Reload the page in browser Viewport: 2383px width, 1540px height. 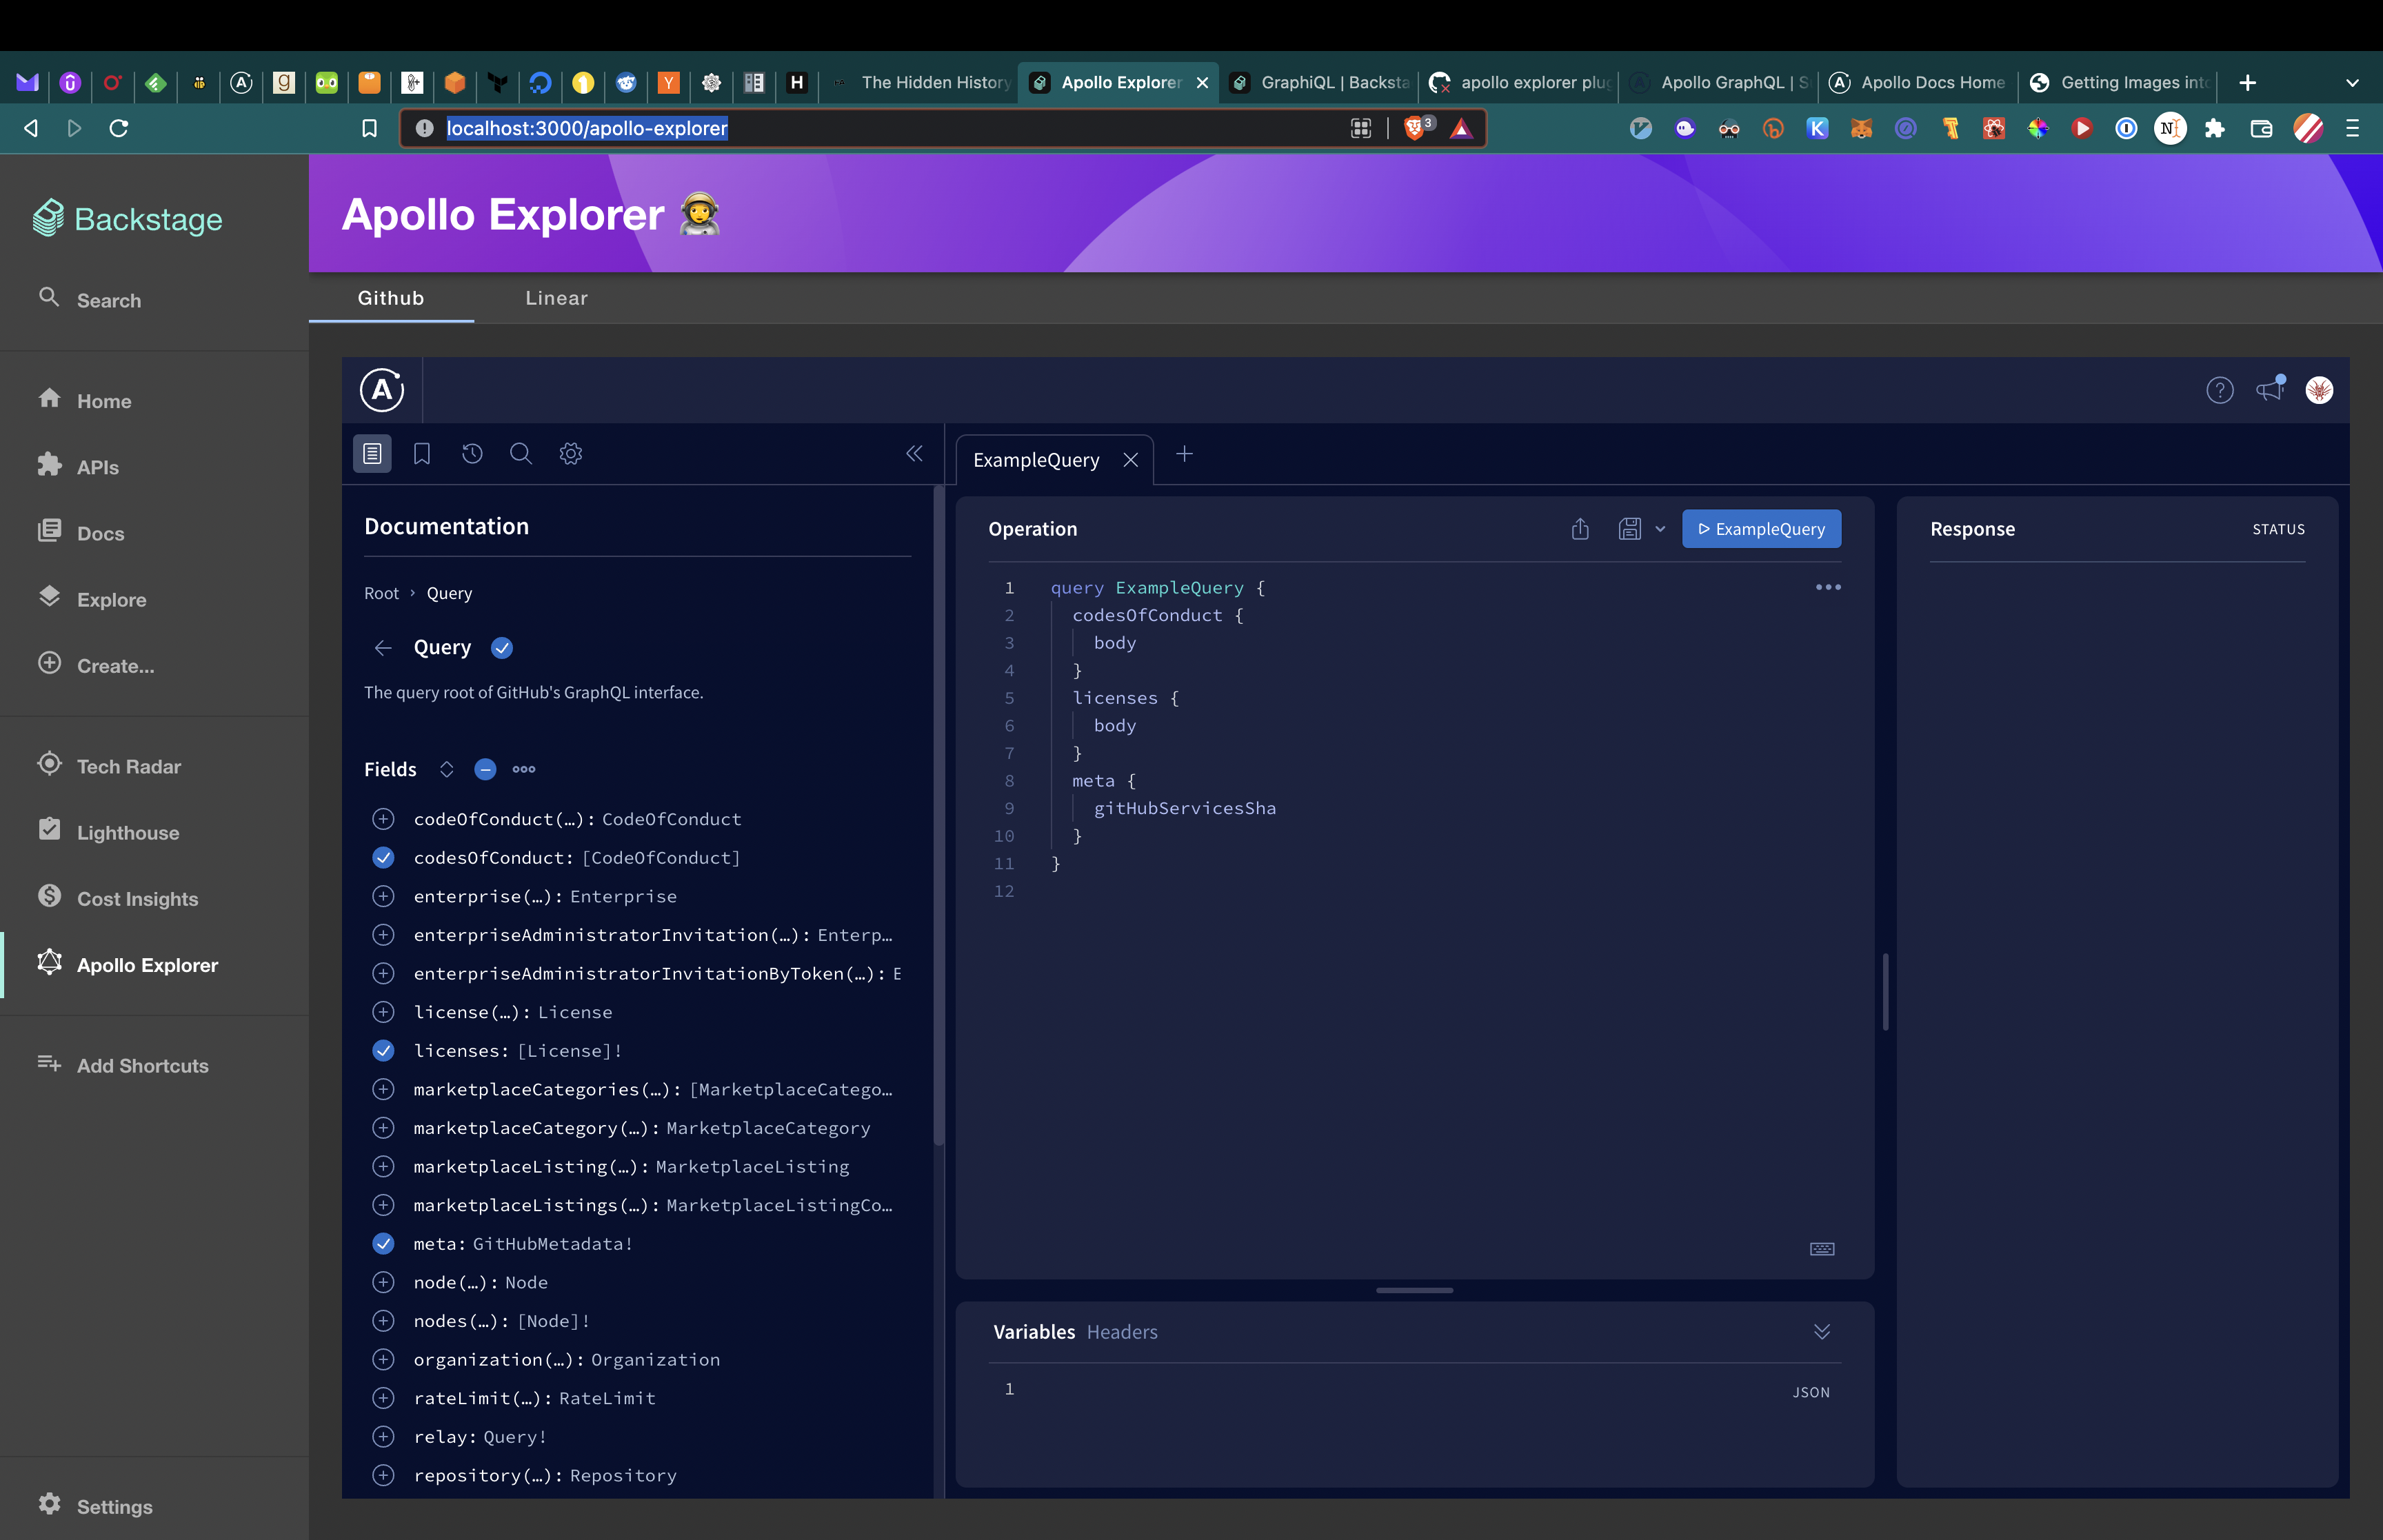118,128
